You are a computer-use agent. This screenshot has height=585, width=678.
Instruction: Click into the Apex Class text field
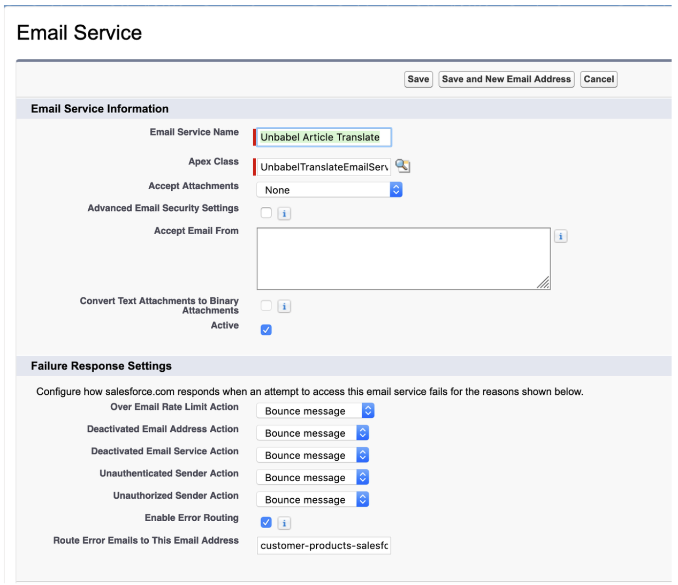click(324, 167)
